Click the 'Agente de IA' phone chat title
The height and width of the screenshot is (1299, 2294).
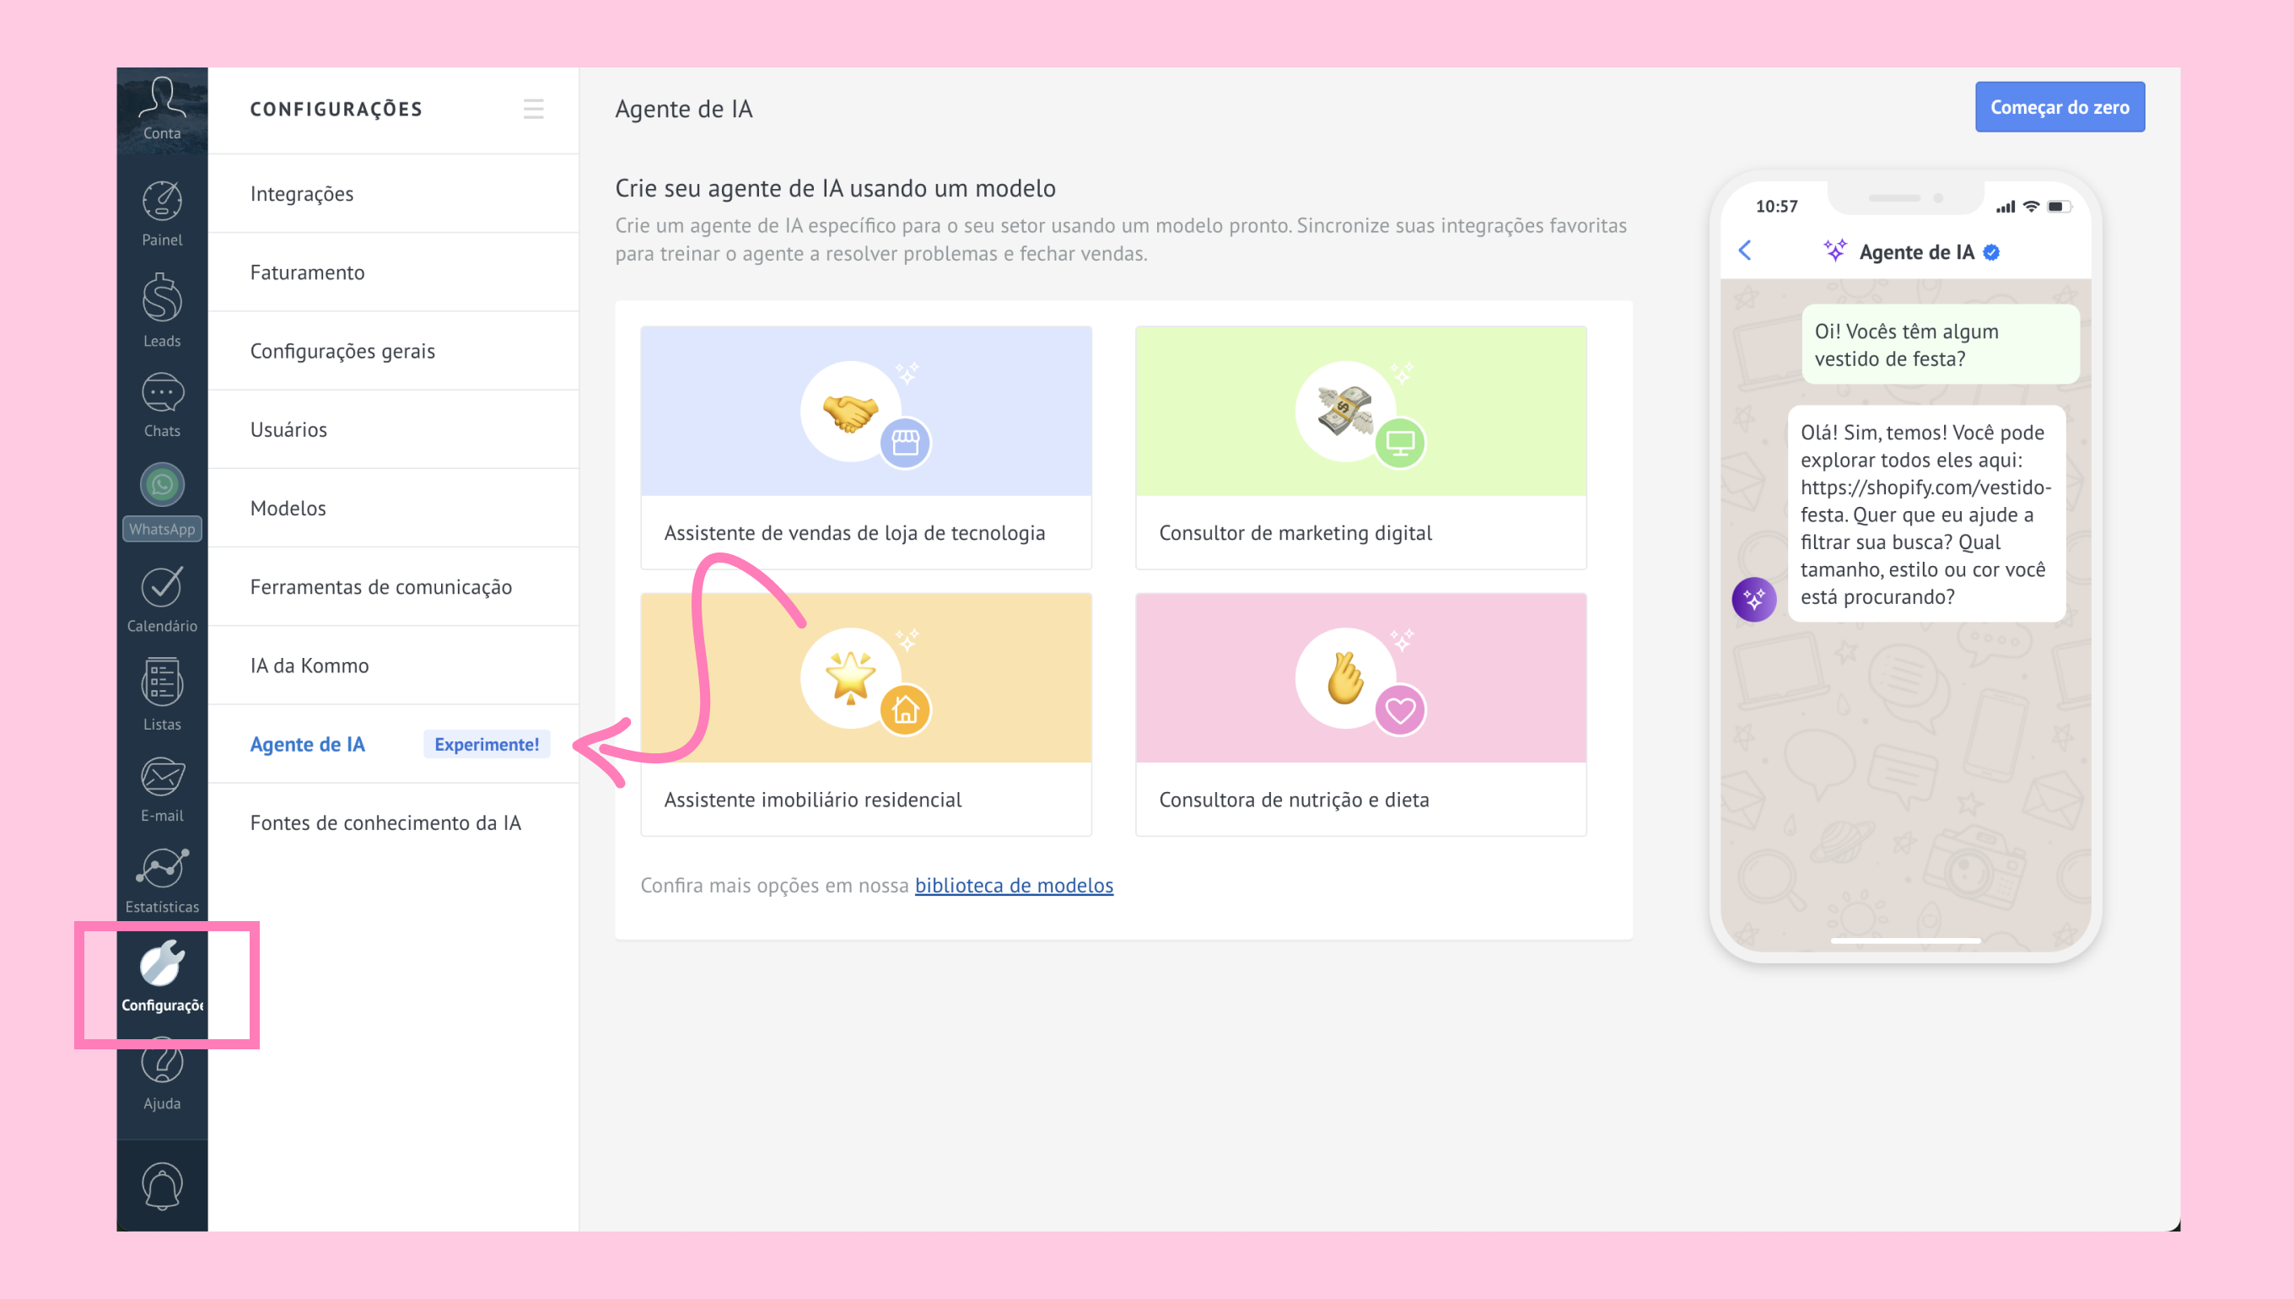click(x=1916, y=252)
